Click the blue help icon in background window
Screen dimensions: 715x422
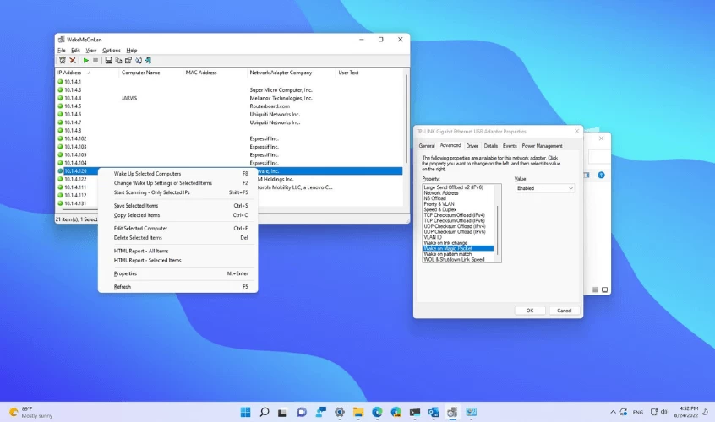601,175
